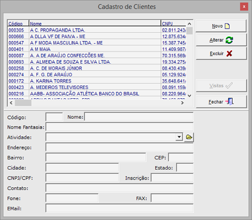Click into the CEP field
This screenshot has width=252, height=220.
coord(181,158)
